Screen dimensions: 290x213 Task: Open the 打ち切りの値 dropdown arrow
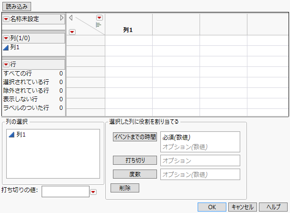click(x=94, y=192)
